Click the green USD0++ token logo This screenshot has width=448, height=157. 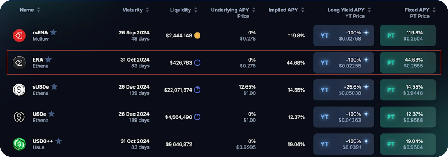click(19, 144)
